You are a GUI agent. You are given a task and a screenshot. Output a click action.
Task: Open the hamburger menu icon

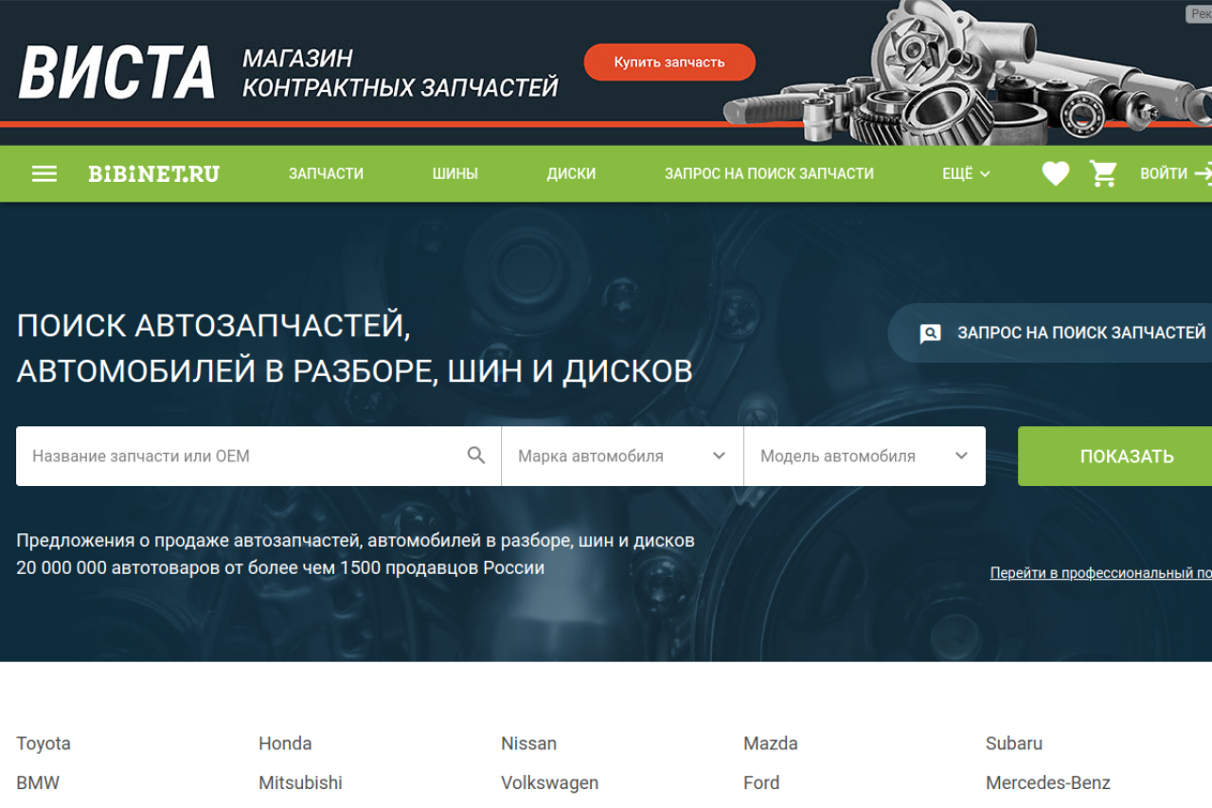click(x=45, y=173)
